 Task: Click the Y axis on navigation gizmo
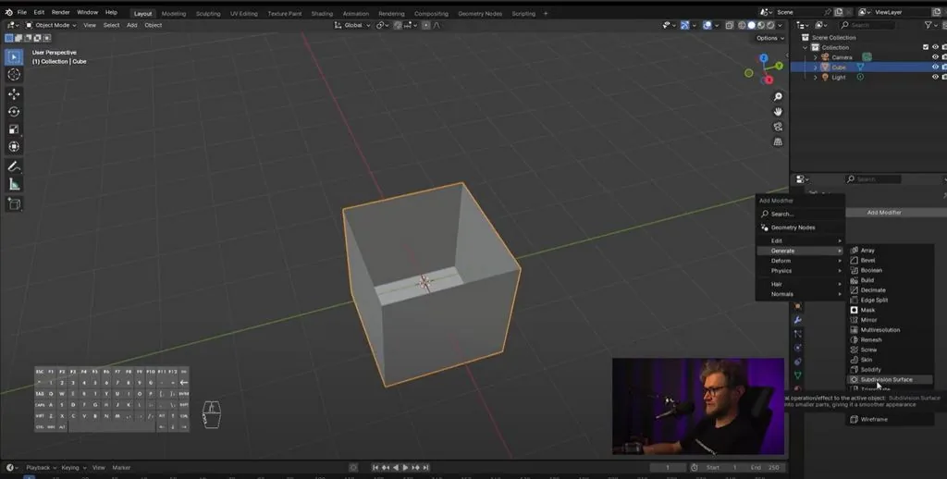pyautogui.click(x=779, y=66)
